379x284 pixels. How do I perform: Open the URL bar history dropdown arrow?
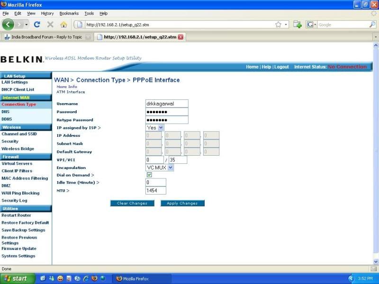[x=286, y=25]
